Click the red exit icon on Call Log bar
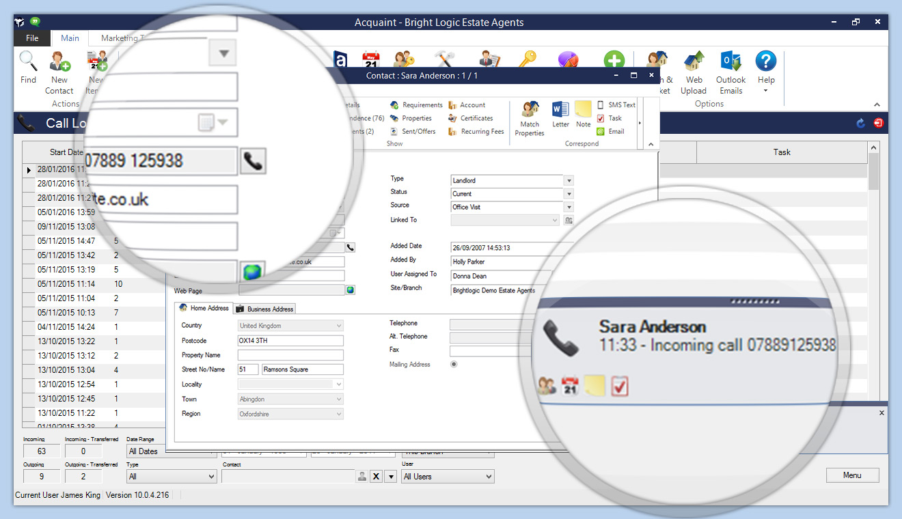 (x=878, y=123)
